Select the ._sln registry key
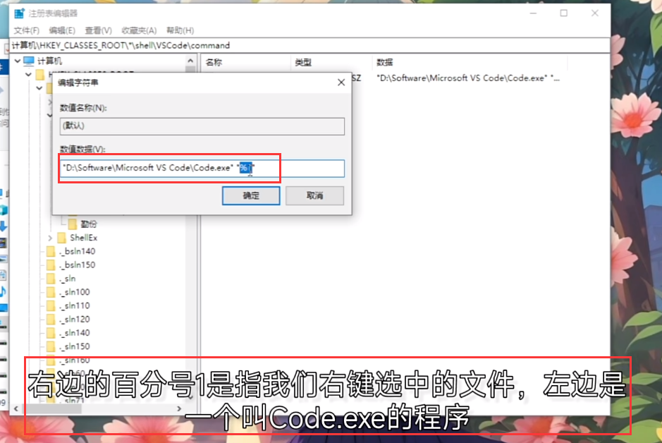 [68, 279]
